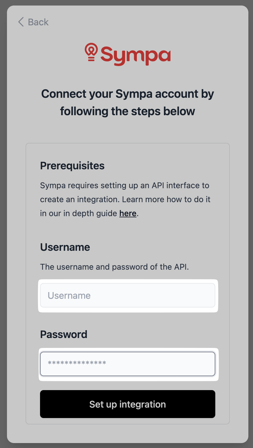The width and height of the screenshot is (253, 448).
Task: Click the 'username and password of the API' text
Action: (114, 267)
